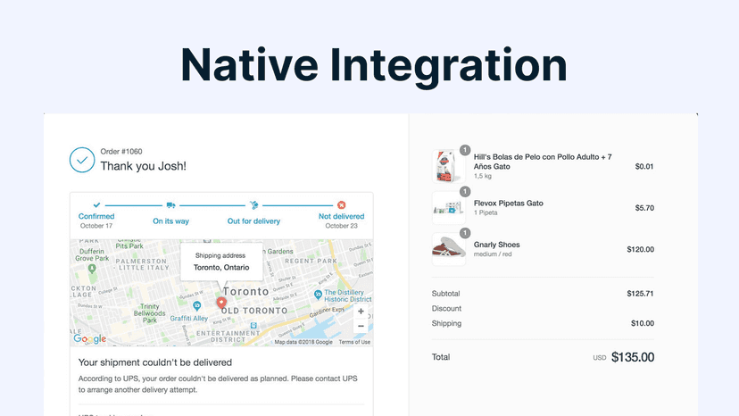
Task: Click Graffiti Alley map marker icon
Action: tap(196, 306)
